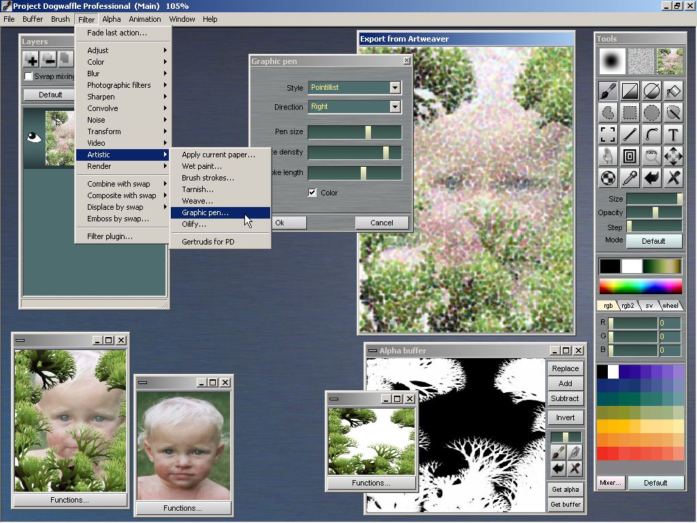Screen dimensions: 697x523
Task: Choose the Text tool
Action: pyautogui.click(x=673, y=134)
